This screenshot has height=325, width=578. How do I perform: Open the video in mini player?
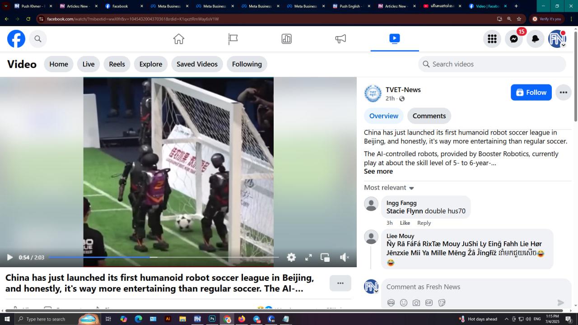point(325,257)
